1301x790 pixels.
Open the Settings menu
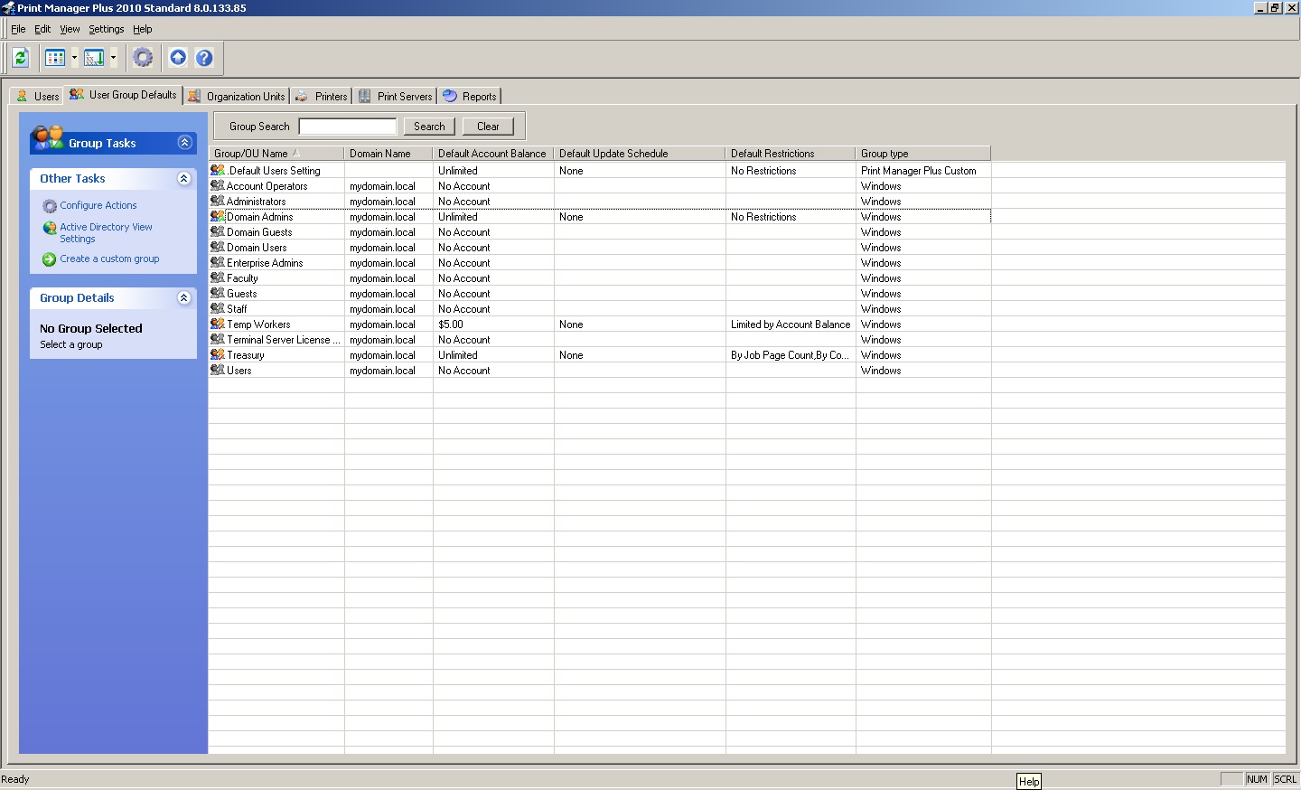point(106,29)
